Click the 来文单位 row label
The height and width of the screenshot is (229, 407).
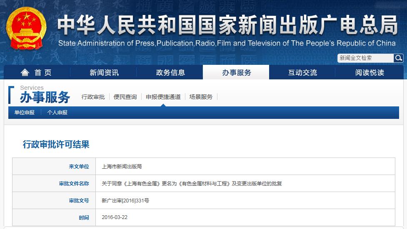coord(79,166)
